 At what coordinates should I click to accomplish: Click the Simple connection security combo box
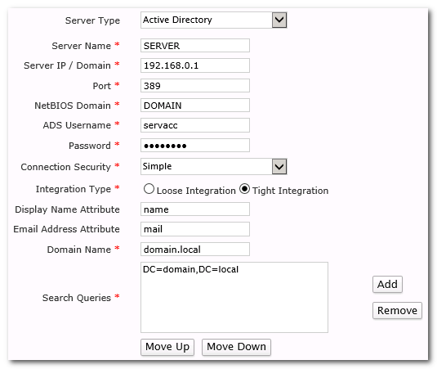pyautogui.click(x=214, y=167)
